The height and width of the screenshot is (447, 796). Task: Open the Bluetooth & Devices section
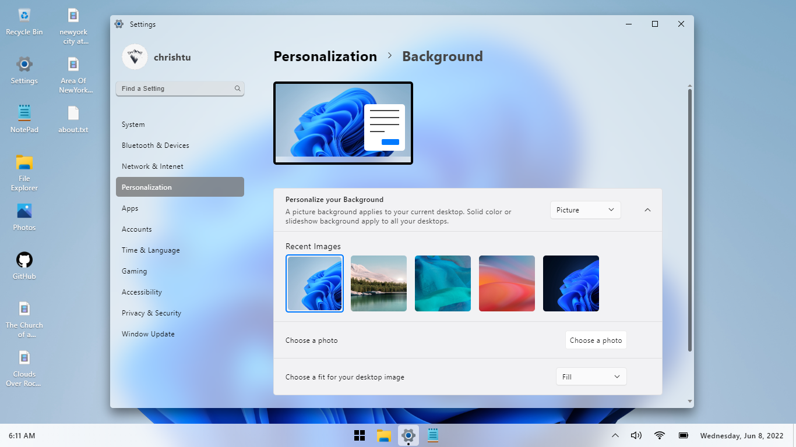click(156, 146)
